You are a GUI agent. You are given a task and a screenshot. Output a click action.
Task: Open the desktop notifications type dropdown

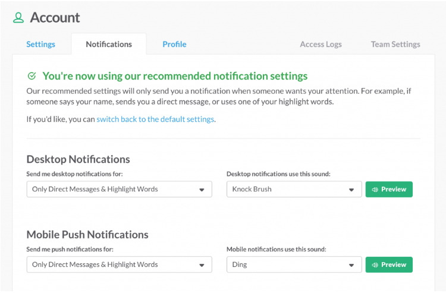pos(119,190)
